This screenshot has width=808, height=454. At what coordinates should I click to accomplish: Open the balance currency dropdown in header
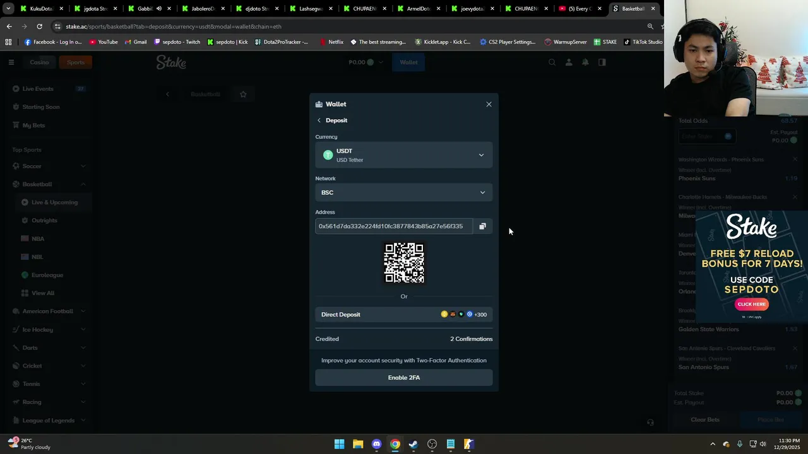click(366, 62)
